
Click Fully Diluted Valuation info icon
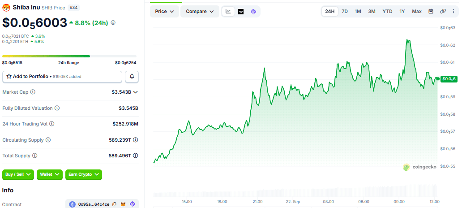click(57, 108)
